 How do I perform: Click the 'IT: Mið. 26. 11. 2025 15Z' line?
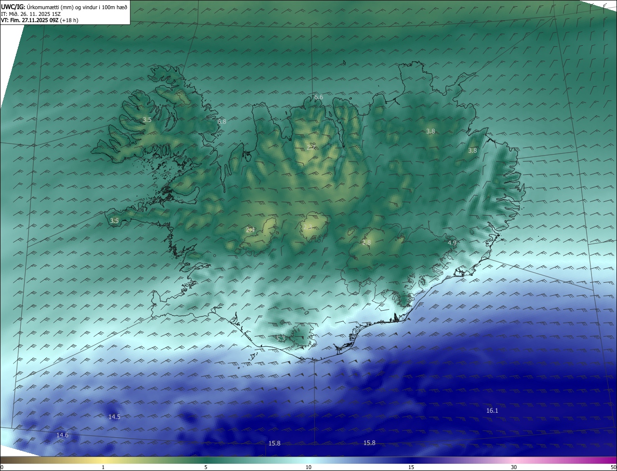tap(31, 14)
